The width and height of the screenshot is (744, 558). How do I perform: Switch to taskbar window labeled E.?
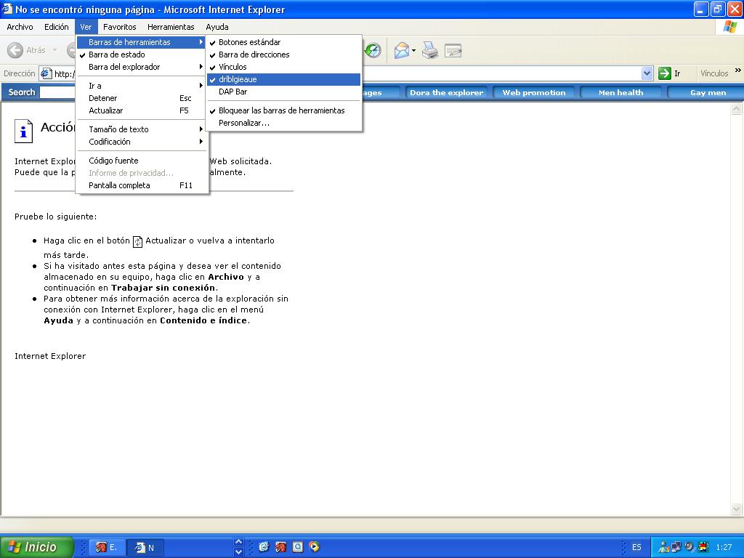pos(107,547)
